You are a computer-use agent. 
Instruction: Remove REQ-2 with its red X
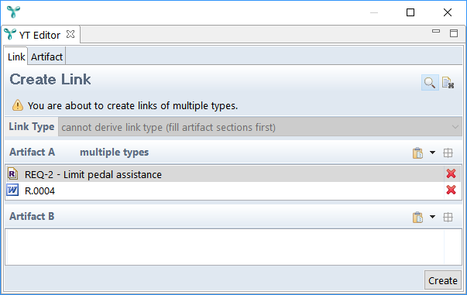(x=451, y=173)
